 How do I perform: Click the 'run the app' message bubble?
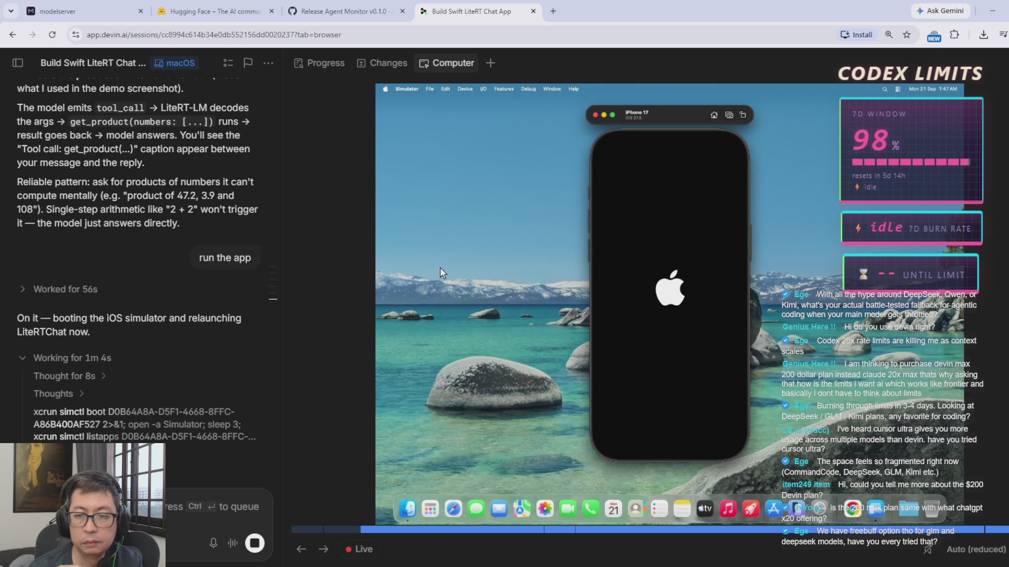coord(225,258)
